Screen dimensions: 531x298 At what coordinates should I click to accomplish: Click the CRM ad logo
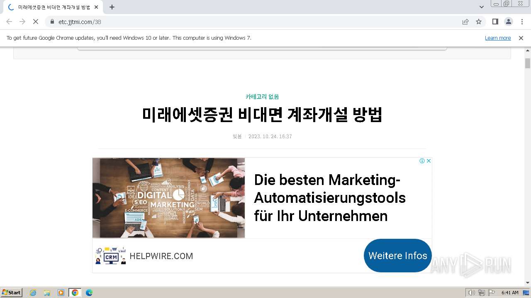click(x=111, y=256)
